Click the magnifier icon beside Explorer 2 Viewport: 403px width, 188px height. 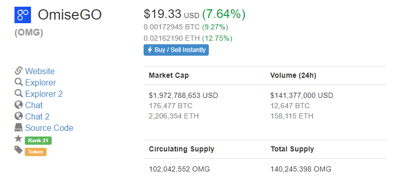[19, 94]
